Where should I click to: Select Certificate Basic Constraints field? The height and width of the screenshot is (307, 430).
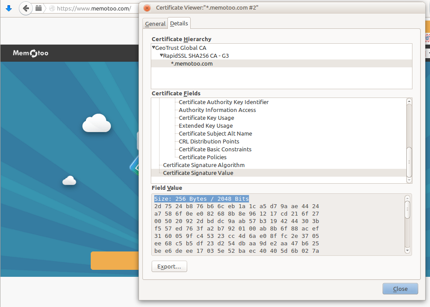215,150
